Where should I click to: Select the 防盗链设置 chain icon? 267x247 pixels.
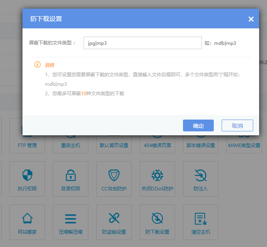114,219
